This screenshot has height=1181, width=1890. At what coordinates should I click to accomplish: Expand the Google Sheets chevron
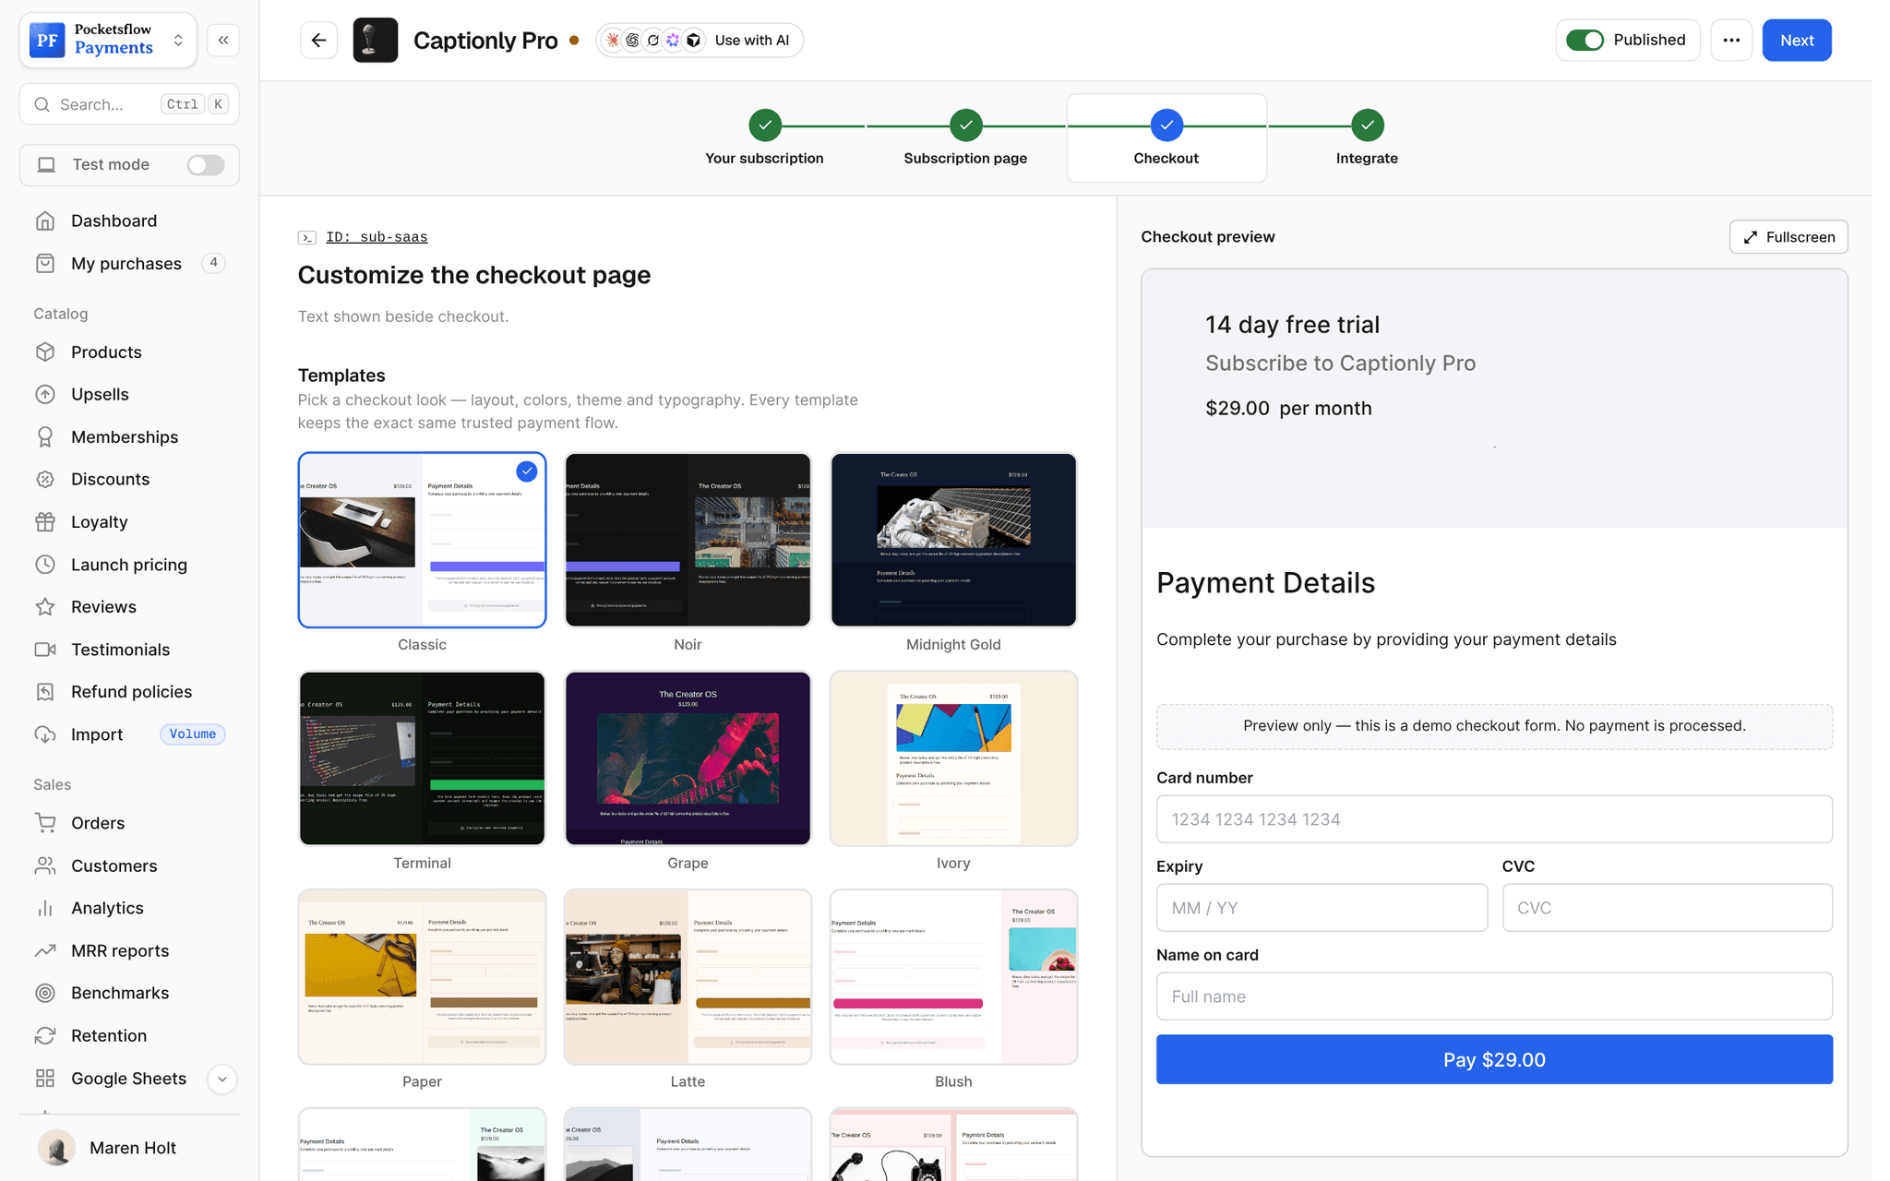(x=222, y=1079)
